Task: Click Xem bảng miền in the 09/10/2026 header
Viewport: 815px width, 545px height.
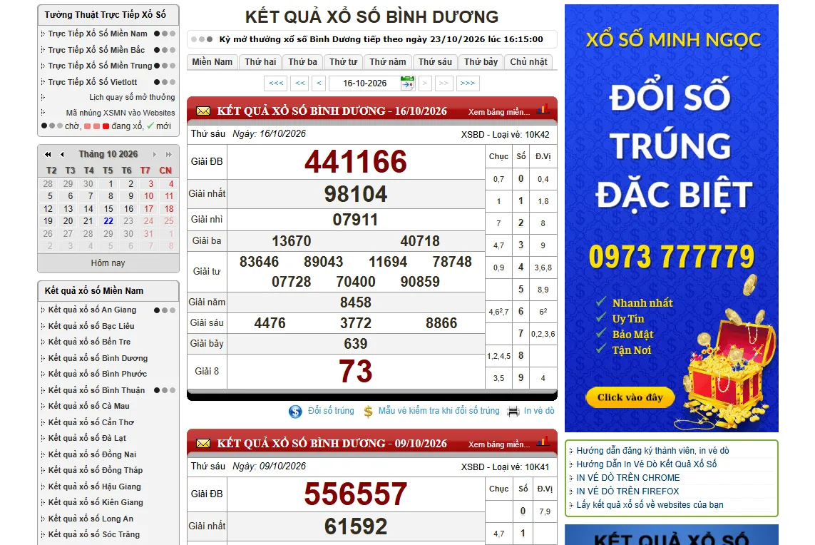Action: 499,444
